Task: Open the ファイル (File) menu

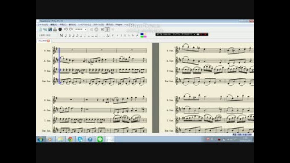Action: [x=43, y=24]
